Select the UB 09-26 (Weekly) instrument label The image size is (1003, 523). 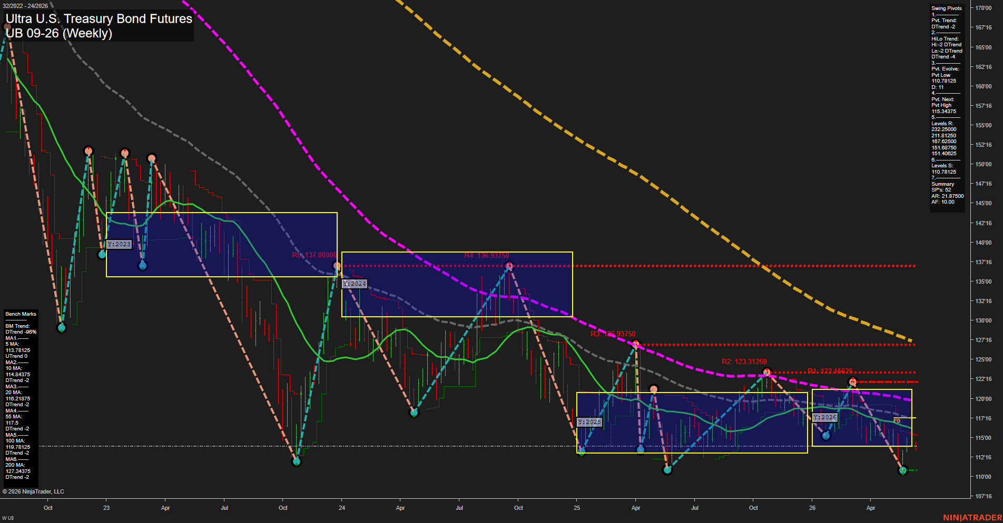coord(59,33)
